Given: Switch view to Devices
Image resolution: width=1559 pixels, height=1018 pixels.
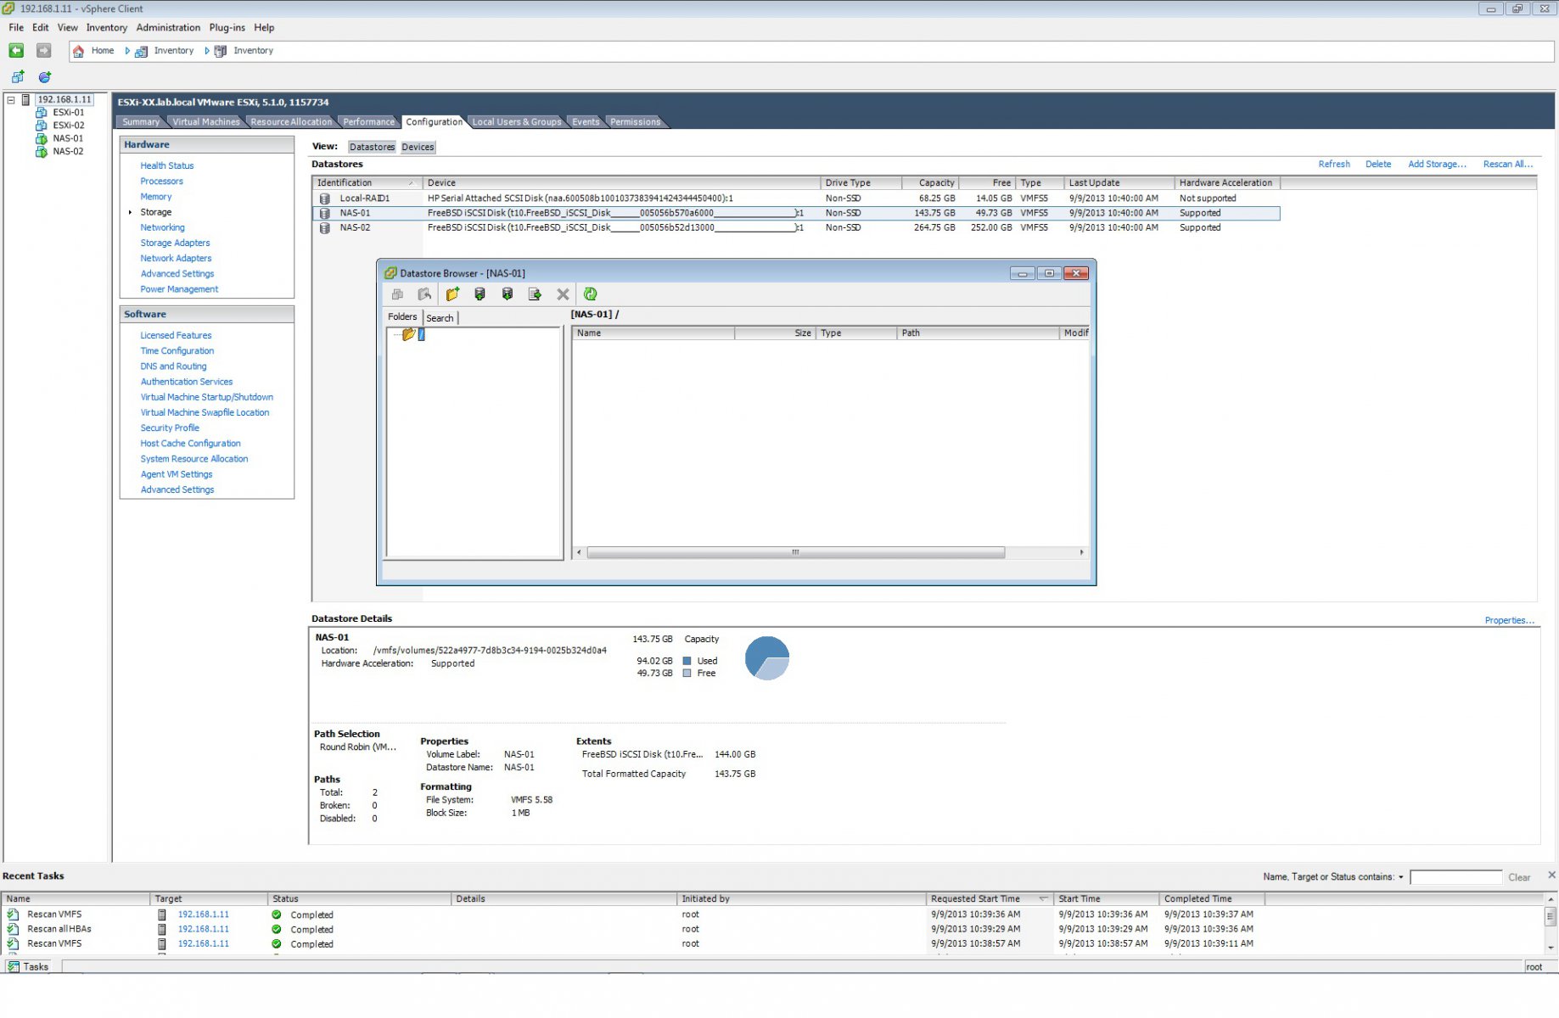Looking at the screenshot, I should click(418, 147).
